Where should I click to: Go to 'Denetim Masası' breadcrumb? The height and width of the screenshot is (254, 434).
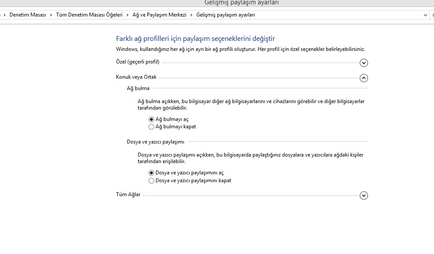pyautogui.click(x=28, y=15)
